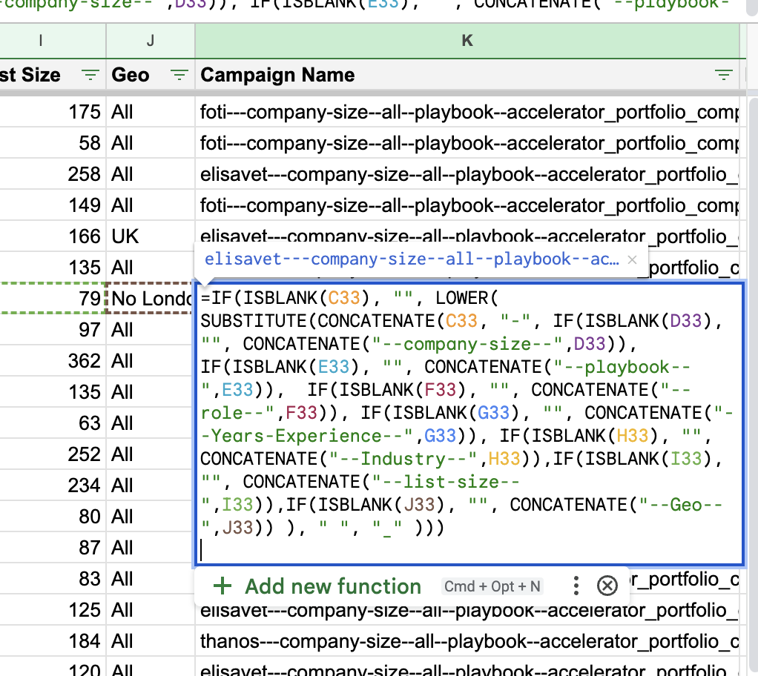Select the foti campaign name in the 175 row

[x=467, y=112]
